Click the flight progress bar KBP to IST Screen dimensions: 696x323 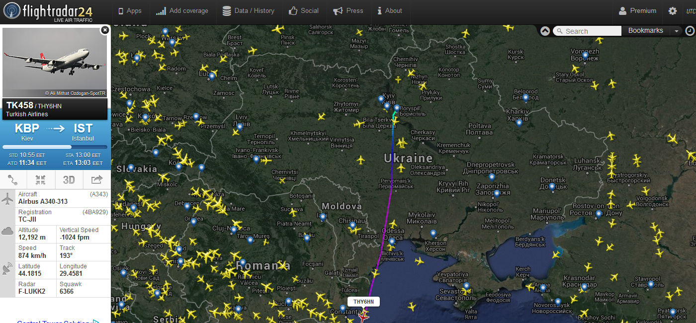point(55,147)
